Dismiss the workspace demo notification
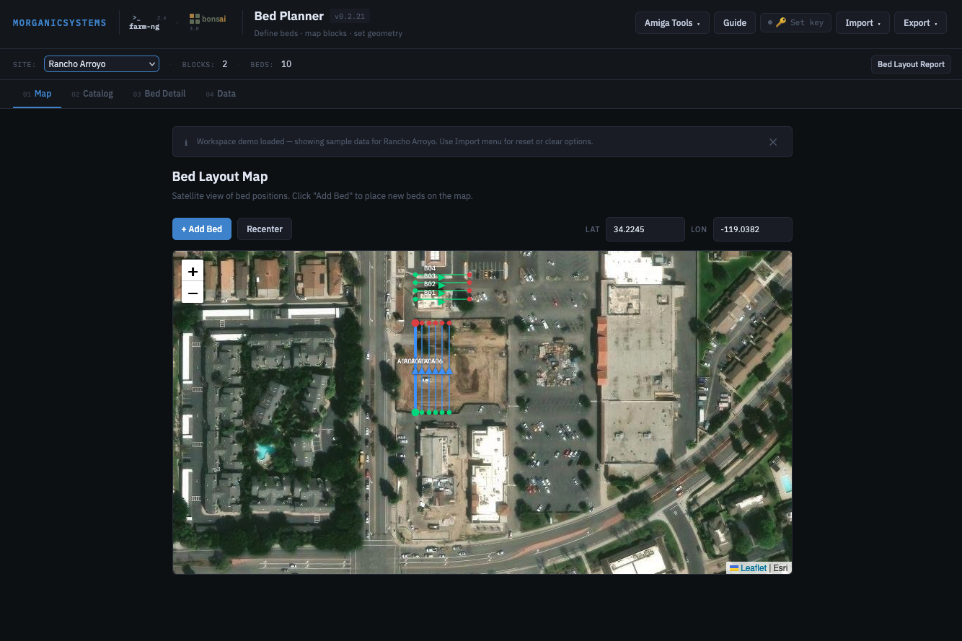The height and width of the screenshot is (641, 962). point(773,142)
